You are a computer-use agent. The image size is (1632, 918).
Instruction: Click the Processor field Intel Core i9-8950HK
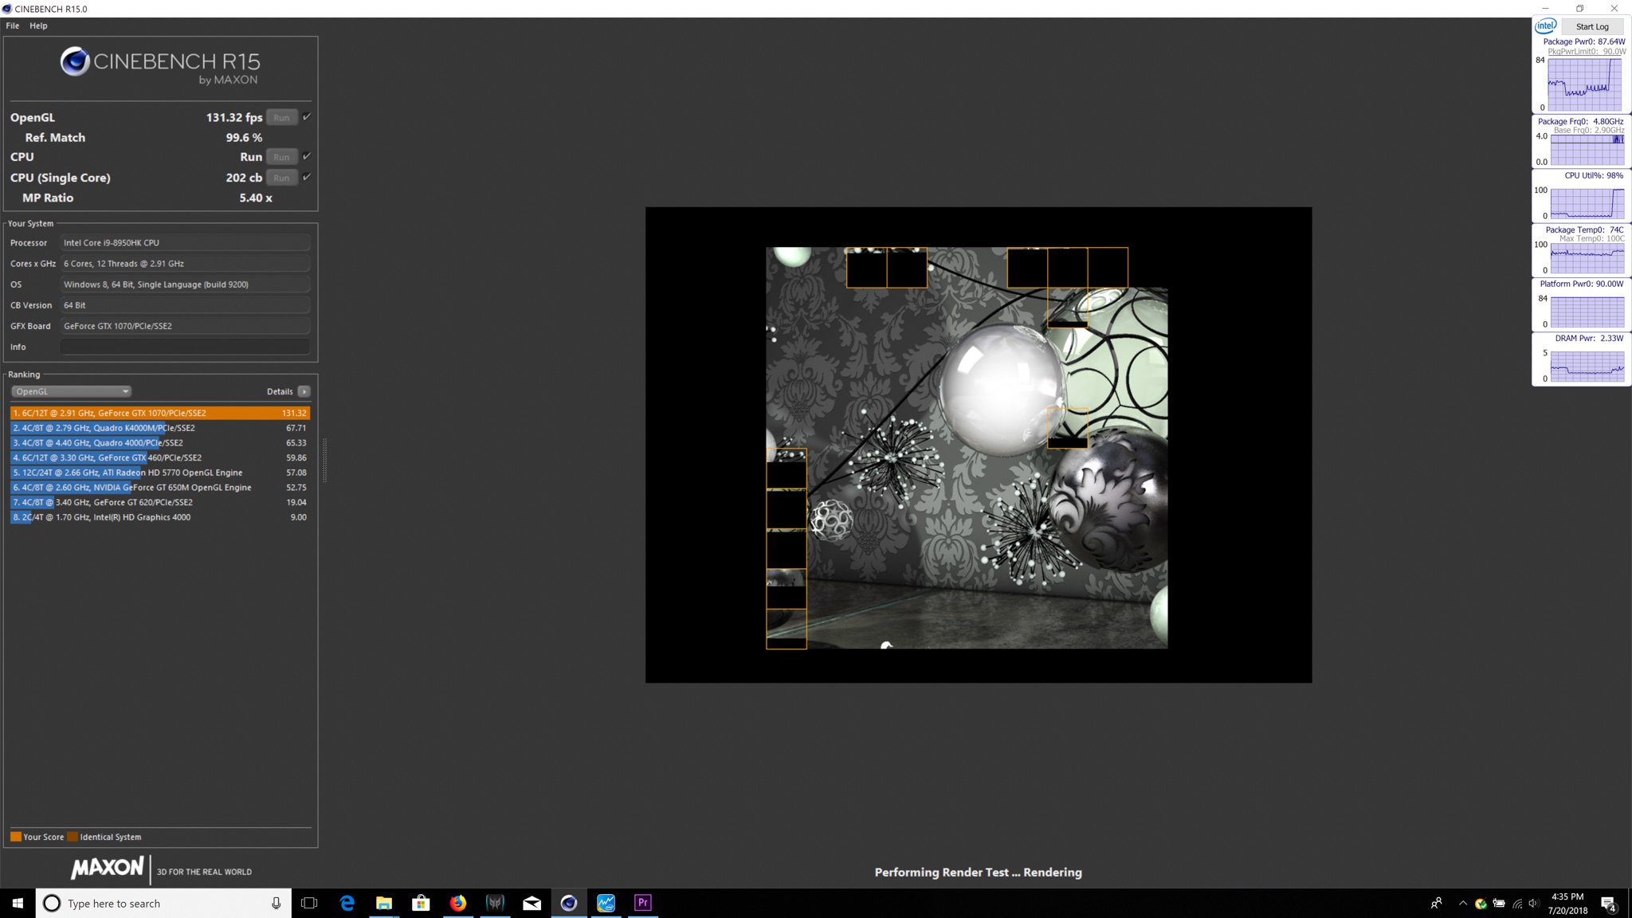point(185,242)
